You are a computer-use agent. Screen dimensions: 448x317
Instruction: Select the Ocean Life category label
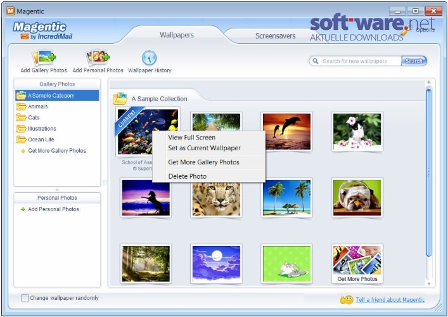[41, 139]
